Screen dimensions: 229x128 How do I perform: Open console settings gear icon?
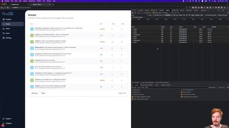[228, 87]
